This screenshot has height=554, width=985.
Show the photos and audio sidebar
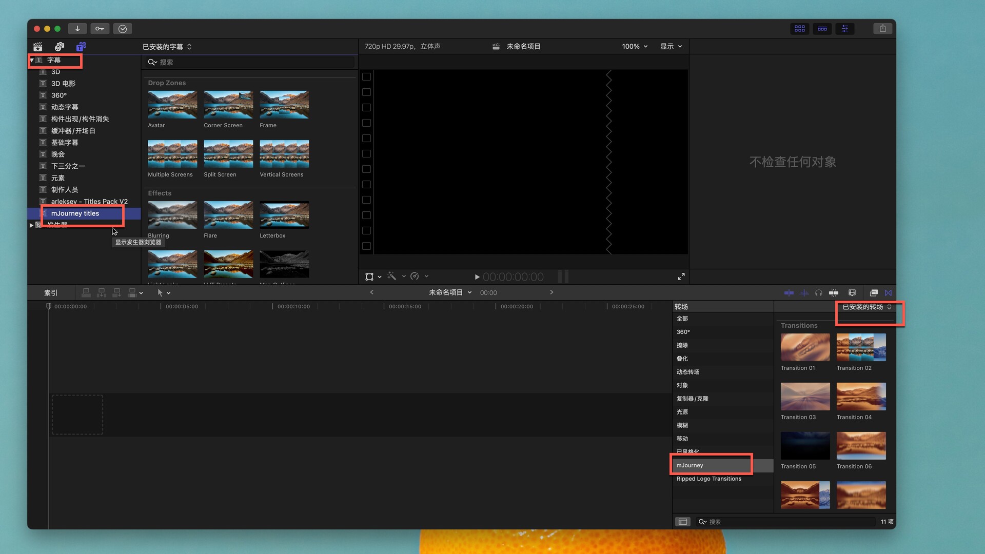60,47
